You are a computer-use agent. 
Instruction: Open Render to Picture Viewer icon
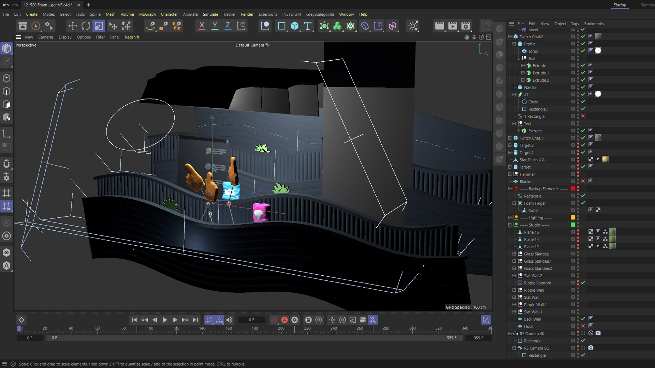453,26
